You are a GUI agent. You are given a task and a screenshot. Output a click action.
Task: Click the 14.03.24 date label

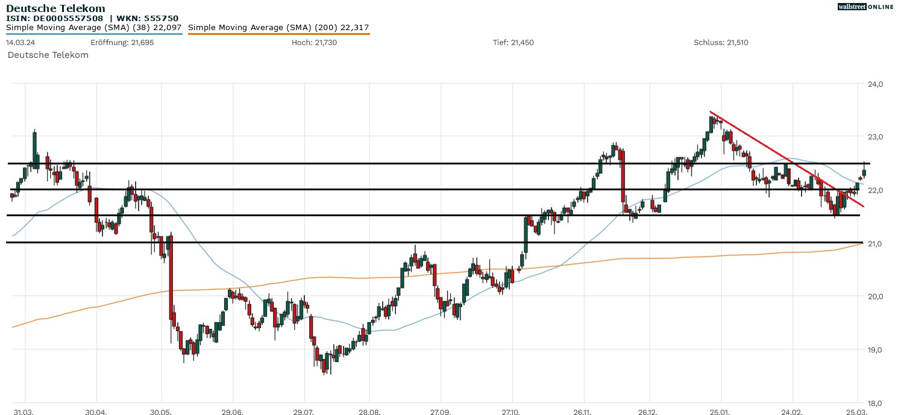pos(19,43)
